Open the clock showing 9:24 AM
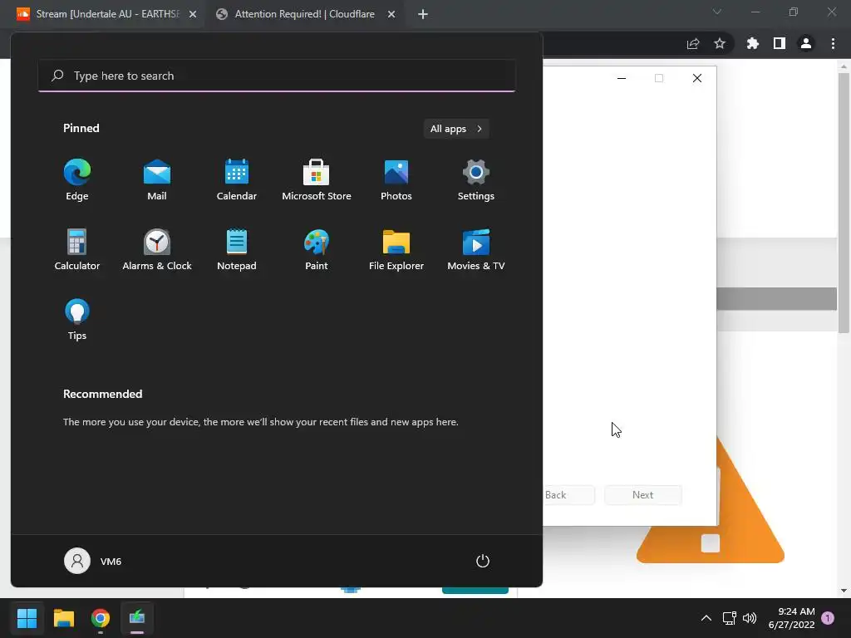This screenshot has height=638, width=851. [x=791, y=618]
